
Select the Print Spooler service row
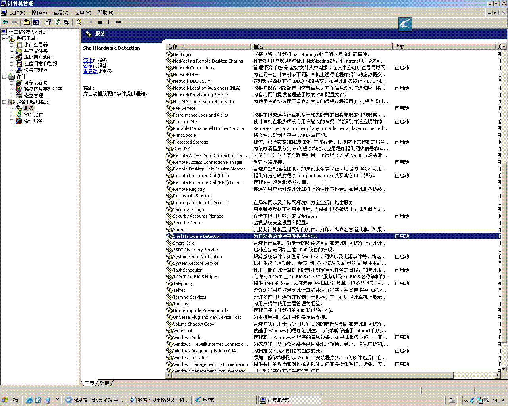(333, 135)
